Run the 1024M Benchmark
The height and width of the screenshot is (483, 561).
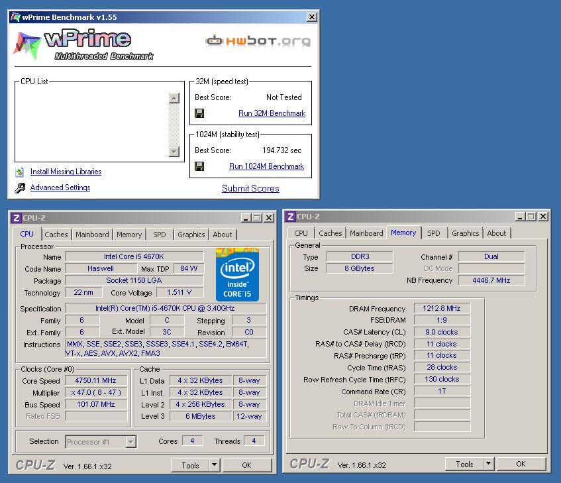tap(266, 166)
